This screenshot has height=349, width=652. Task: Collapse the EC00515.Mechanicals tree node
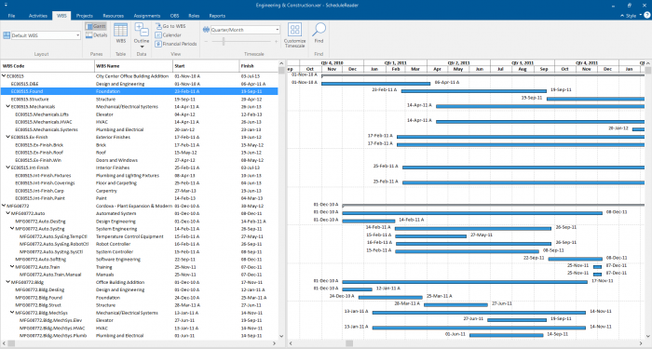click(7, 106)
